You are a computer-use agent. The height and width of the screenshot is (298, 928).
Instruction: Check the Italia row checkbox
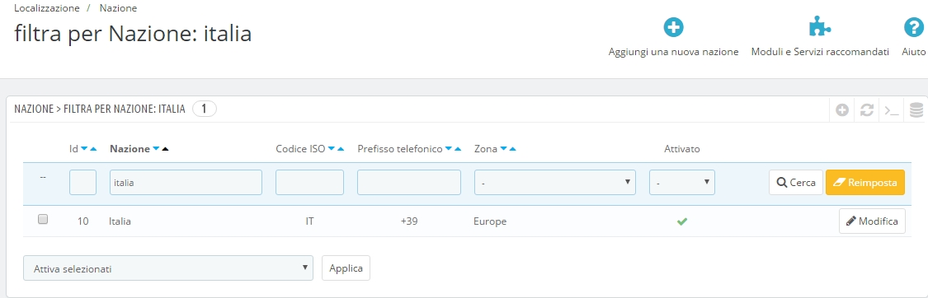tap(43, 219)
